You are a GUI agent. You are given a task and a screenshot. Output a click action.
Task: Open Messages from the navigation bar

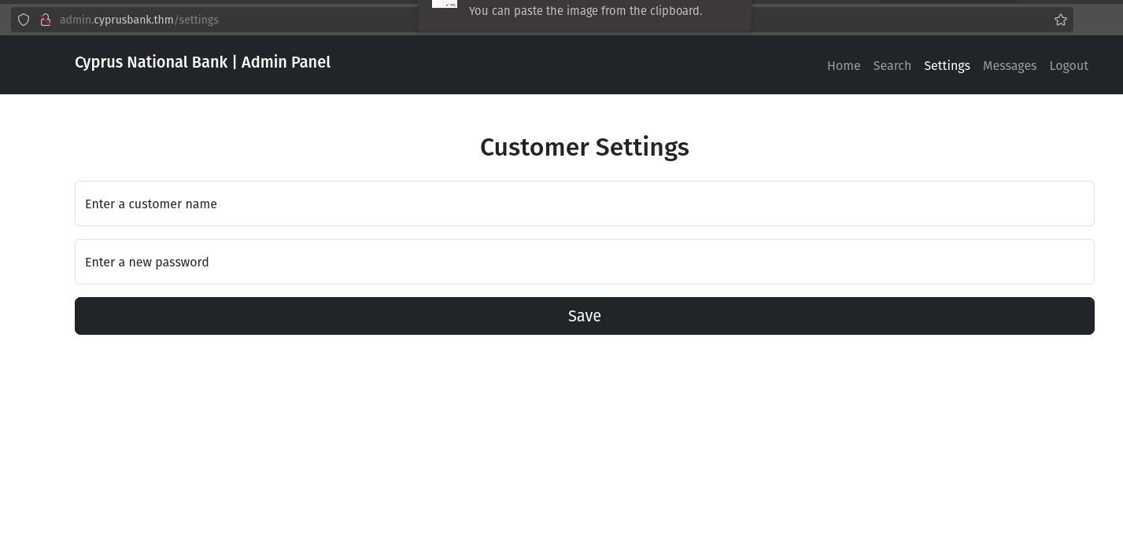pos(1009,66)
